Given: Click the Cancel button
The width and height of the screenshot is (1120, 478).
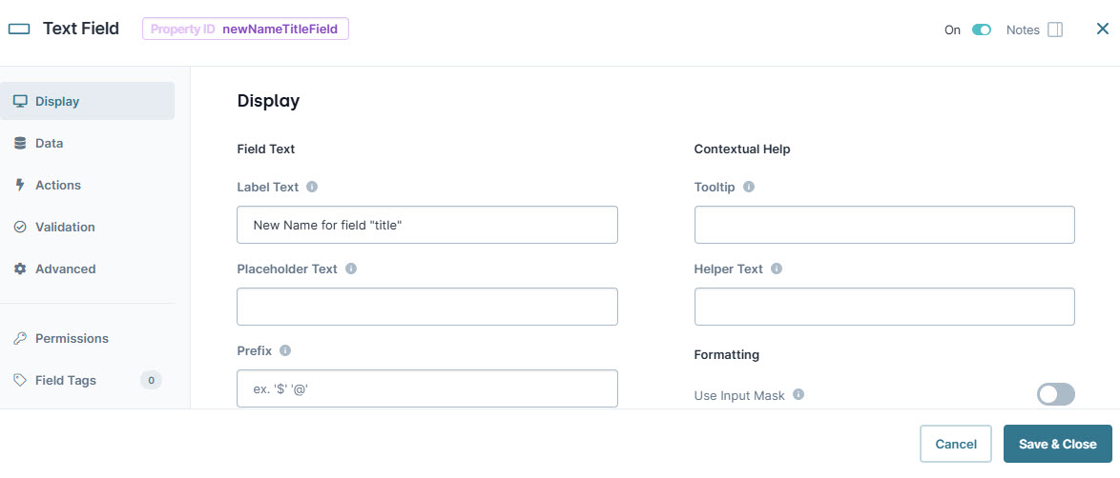Looking at the screenshot, I should pos(956,444).
